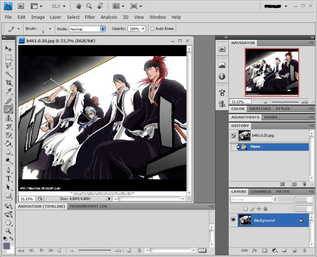This screenshot has width=317, height=257.
Task: Select the Move tool
Action: coord(8,48)
